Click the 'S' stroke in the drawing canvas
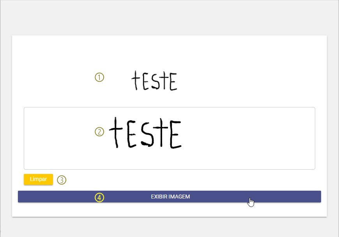 [147, 135]
